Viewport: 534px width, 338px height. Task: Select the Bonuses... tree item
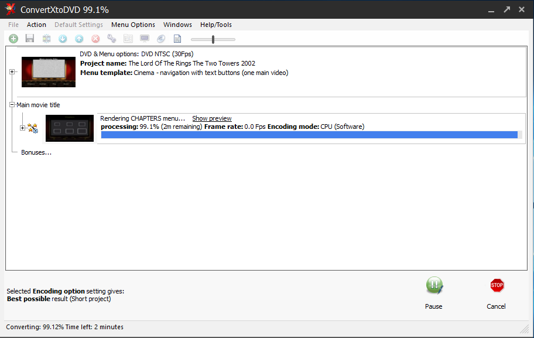(36, 152)
